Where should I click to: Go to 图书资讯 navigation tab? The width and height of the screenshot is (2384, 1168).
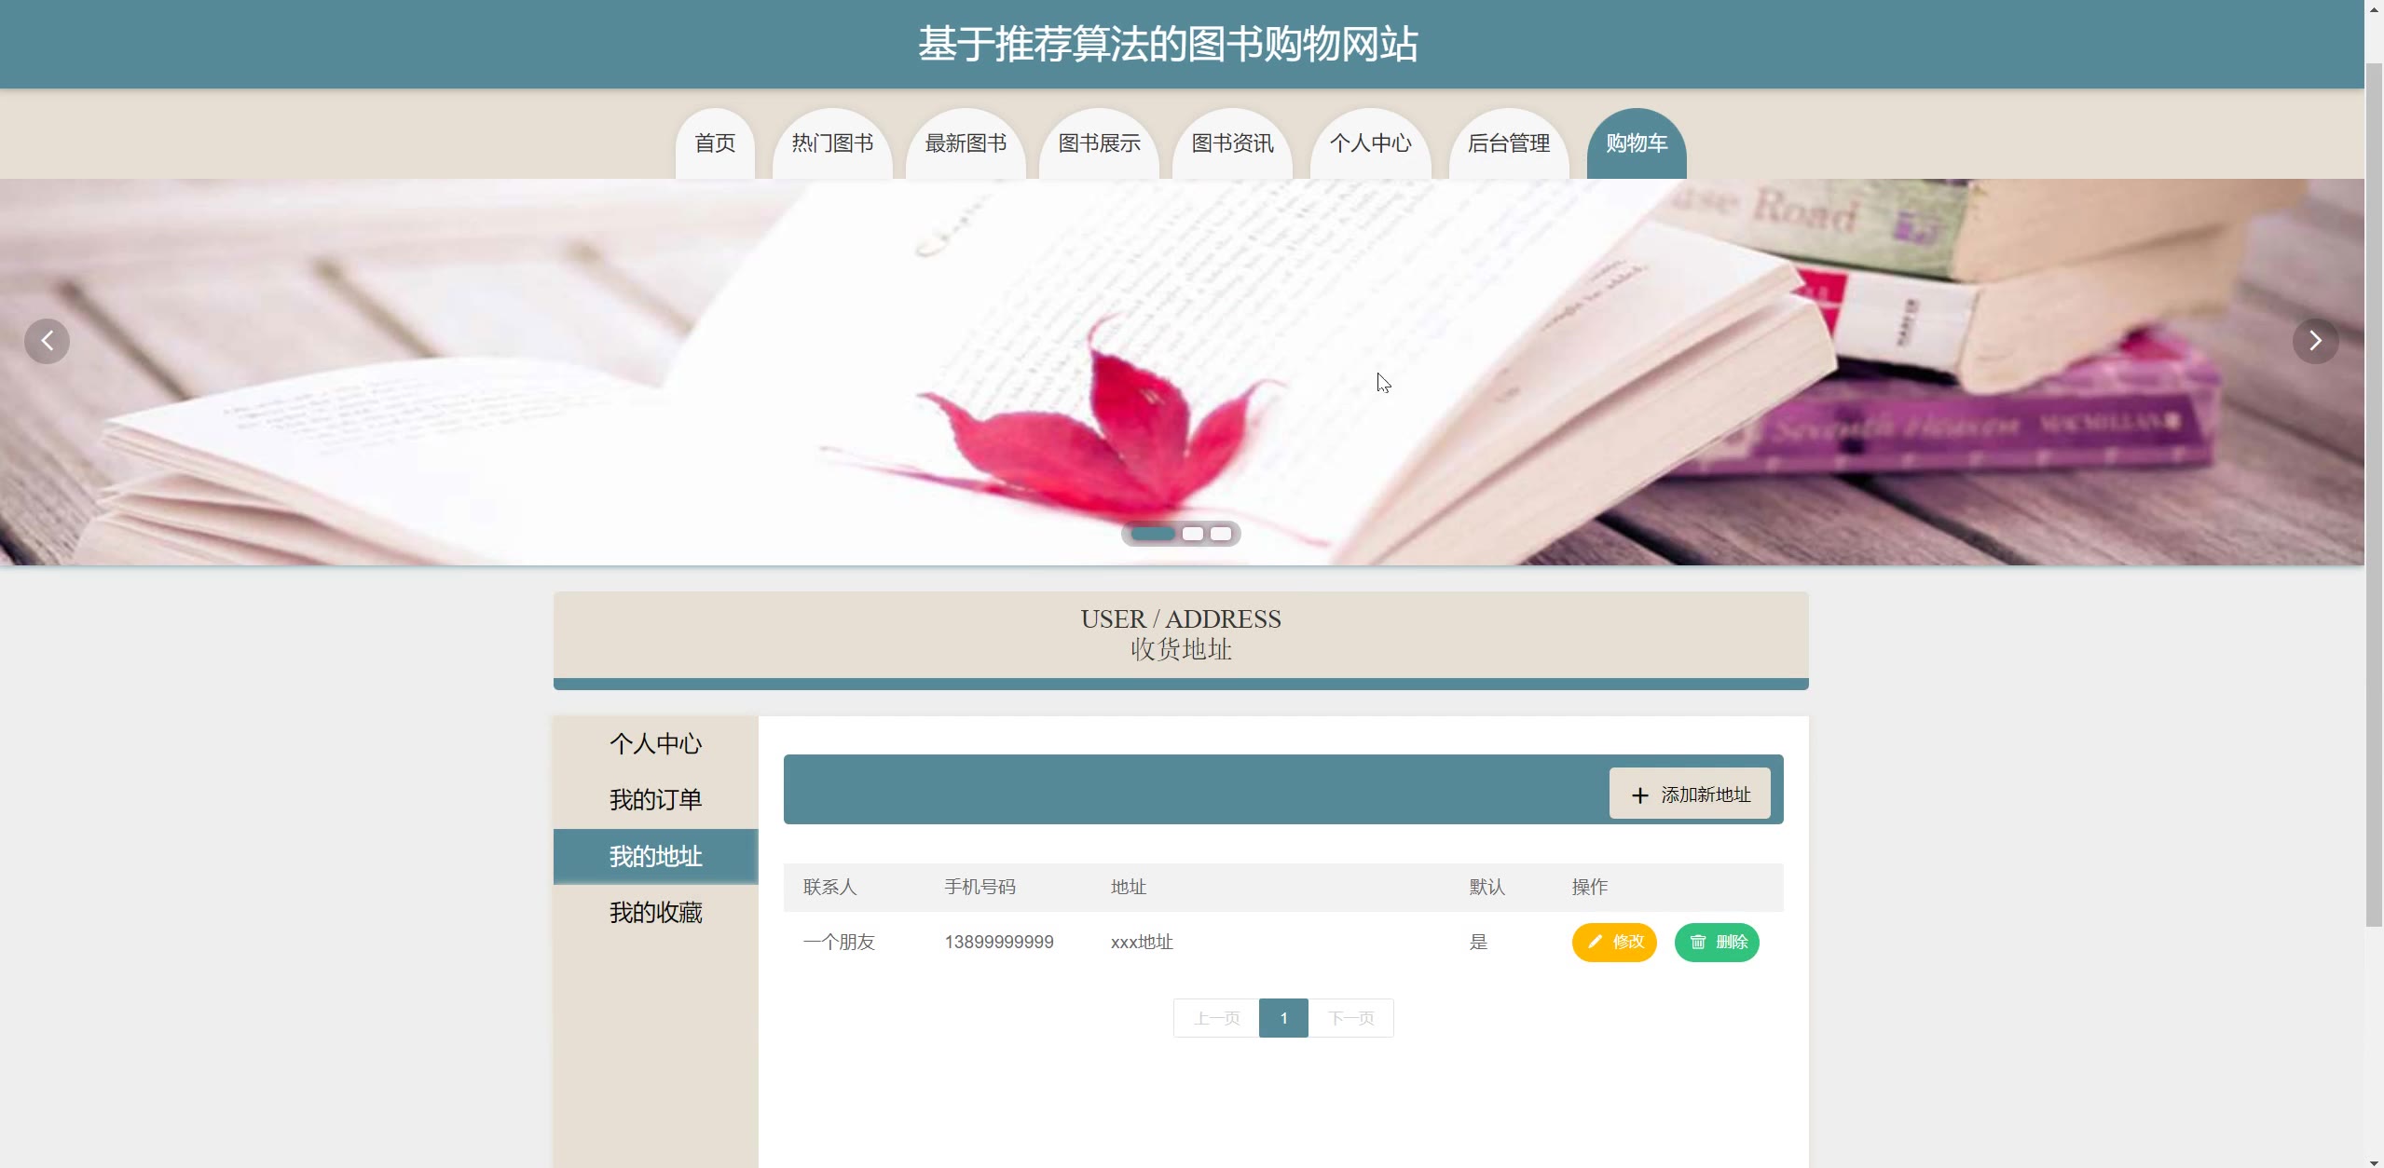point(1232,143)
